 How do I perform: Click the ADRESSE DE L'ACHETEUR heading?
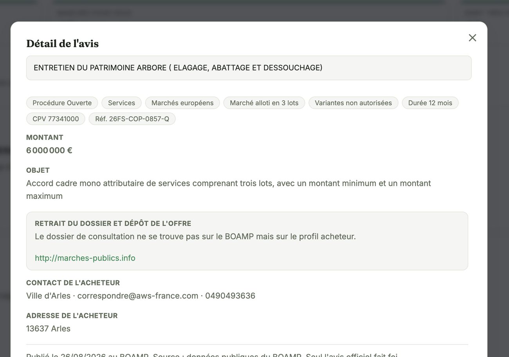coord(72,316)
